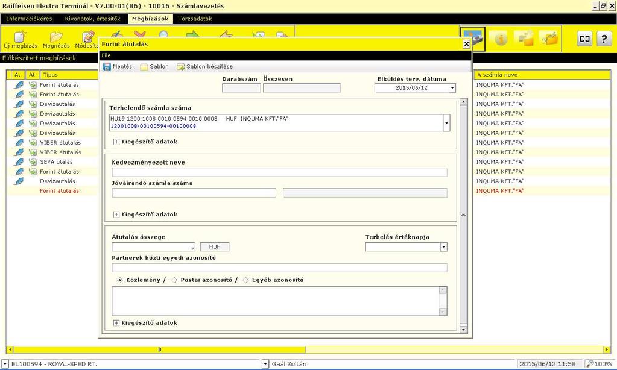Expand Kiegészítő adatok under Terhelendő számla
This screenshot has height=370, width=617.
pyautogui.click(x=116, y=142)
